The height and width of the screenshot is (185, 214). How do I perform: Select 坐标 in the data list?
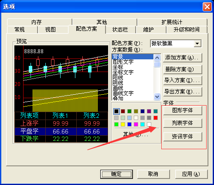(x=133, y=67)
